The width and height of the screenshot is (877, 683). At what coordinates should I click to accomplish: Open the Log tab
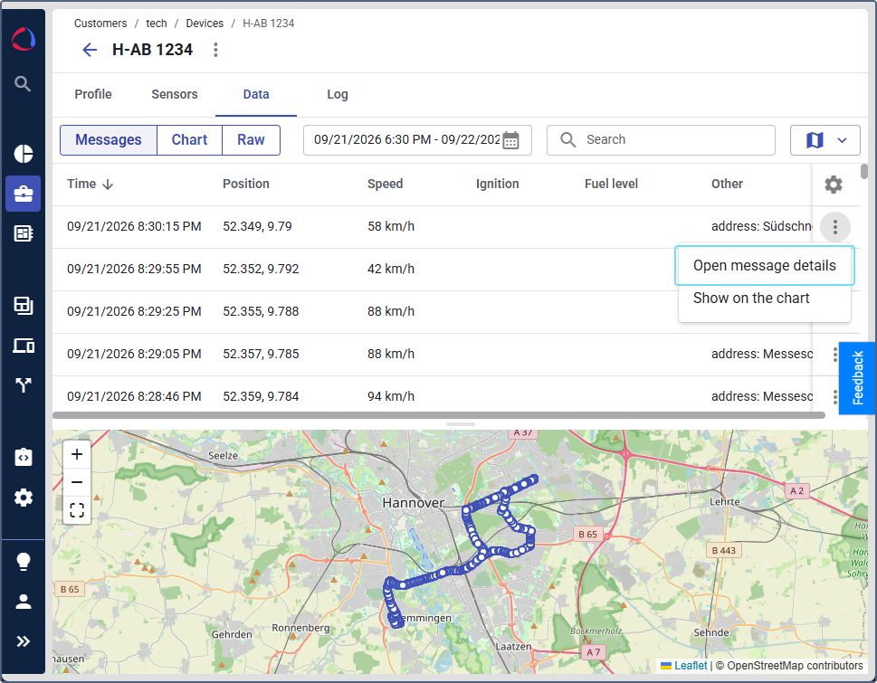pos(338,94)
